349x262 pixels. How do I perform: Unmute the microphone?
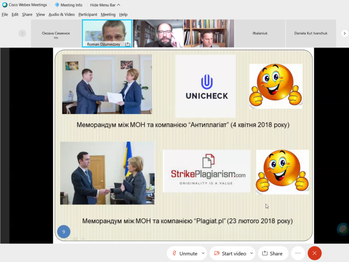coord(185,253)
